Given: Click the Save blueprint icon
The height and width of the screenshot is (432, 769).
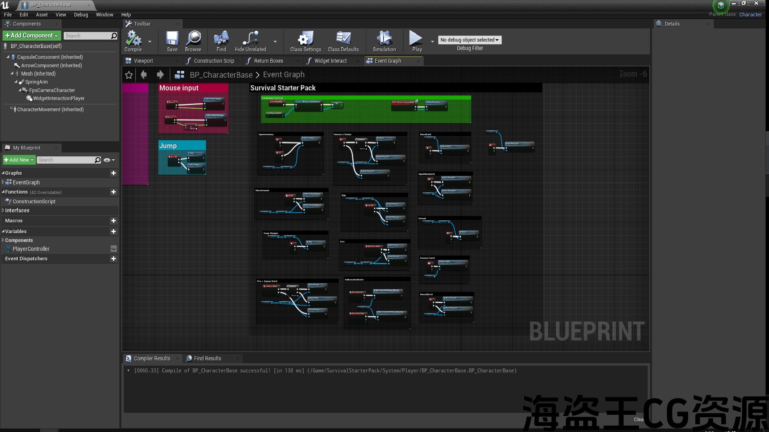Looking at the screenshot, I should pos(172,38).
